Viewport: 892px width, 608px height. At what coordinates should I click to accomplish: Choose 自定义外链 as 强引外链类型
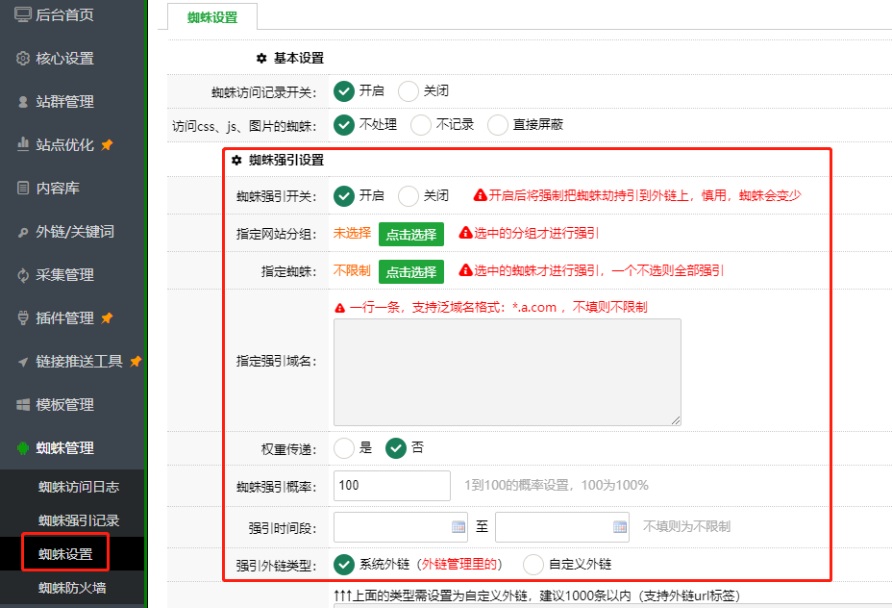(x=533, y=565)
